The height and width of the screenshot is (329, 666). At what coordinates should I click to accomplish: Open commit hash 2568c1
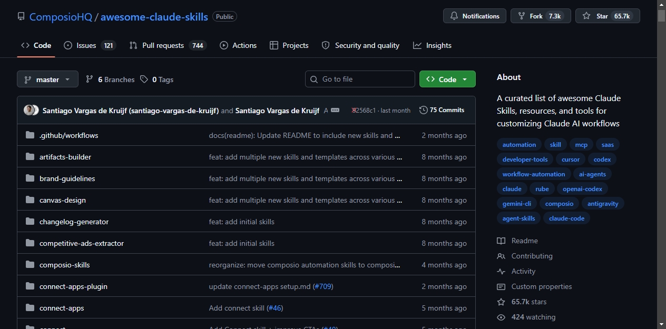point(364,111)
